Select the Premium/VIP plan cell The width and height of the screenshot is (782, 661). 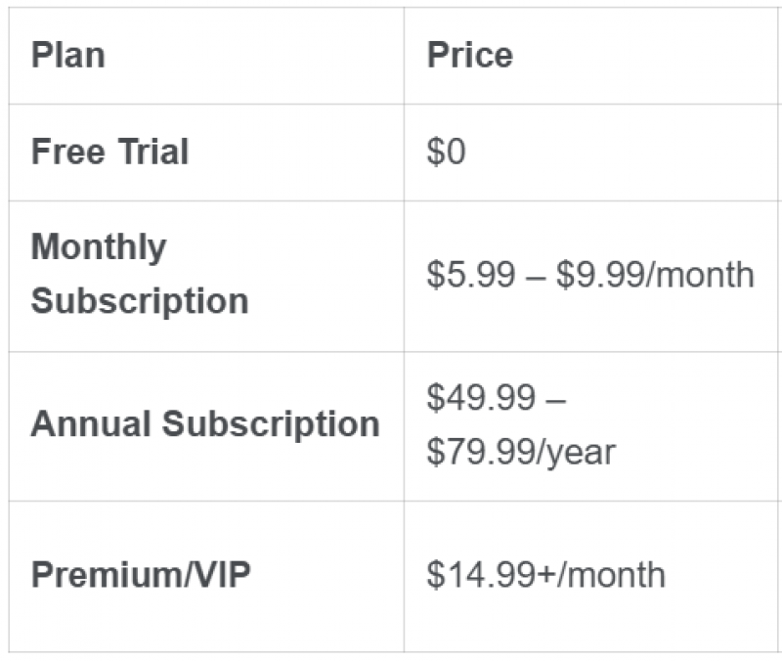click(141, 575)
